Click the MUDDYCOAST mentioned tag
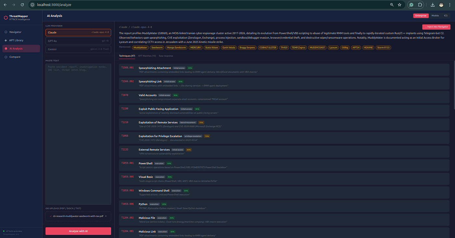455x238 pixels. [x=317, y=47]
